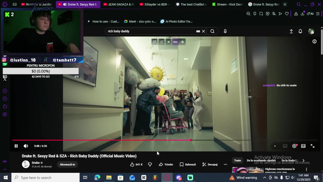Switch to Stream - Kick Dashboard tab
The image size is (323, 182).
coord(227,4)
